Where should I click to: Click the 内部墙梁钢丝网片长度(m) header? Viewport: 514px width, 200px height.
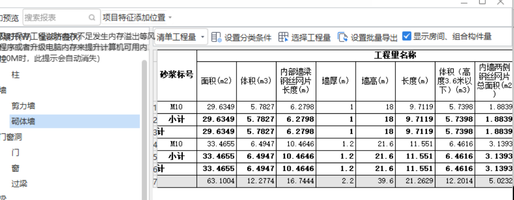[x=296, y=82]
